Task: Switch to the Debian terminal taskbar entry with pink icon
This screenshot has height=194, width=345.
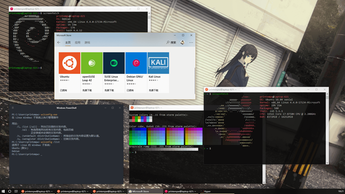Action: 181,191
